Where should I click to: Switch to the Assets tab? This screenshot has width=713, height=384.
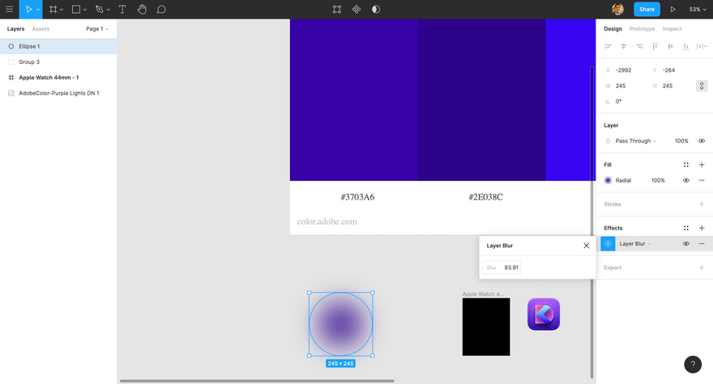point(41,28)
